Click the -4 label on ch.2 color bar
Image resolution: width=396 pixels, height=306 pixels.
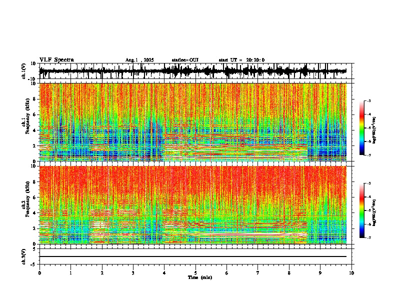(369, 197)
